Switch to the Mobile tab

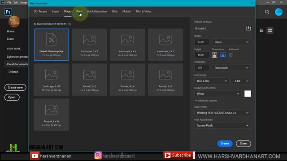pyautogui.click(x=126, y=12)
